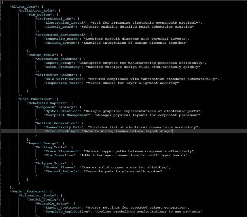Screen dimensions: 247x217
Task: Click value "Combines circuit diagrams with physical layouts"
Action: 135,39
